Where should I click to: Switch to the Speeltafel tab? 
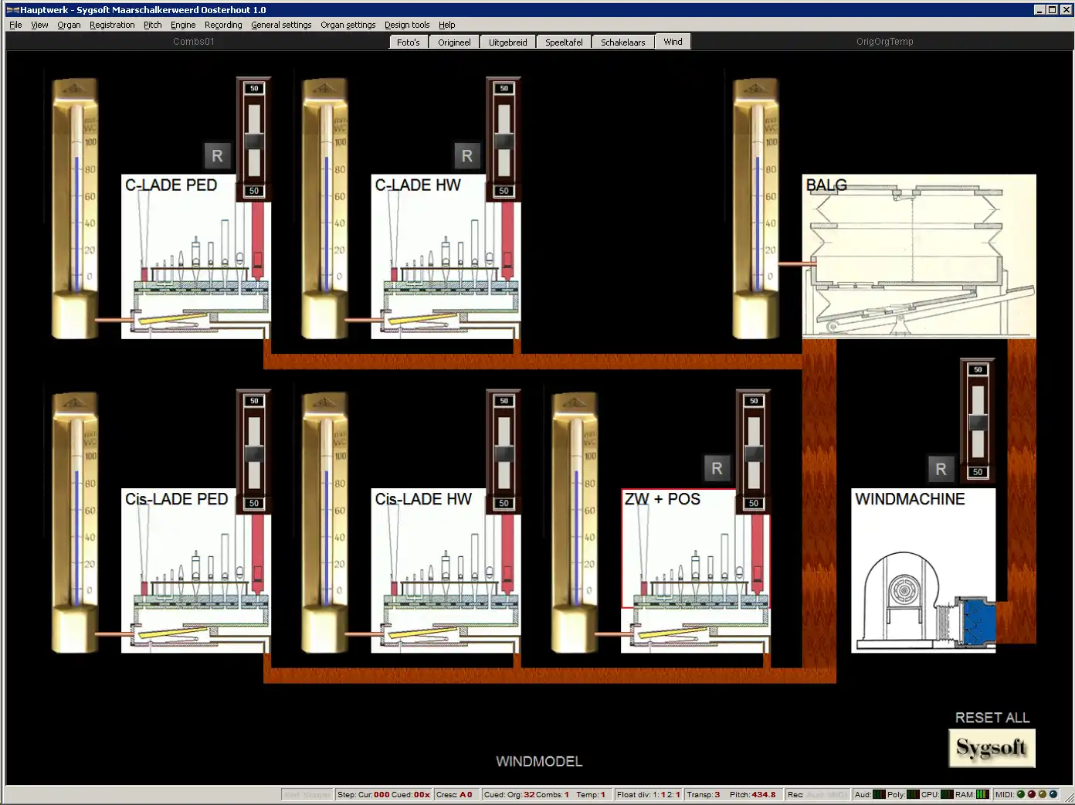coord(564,42)
